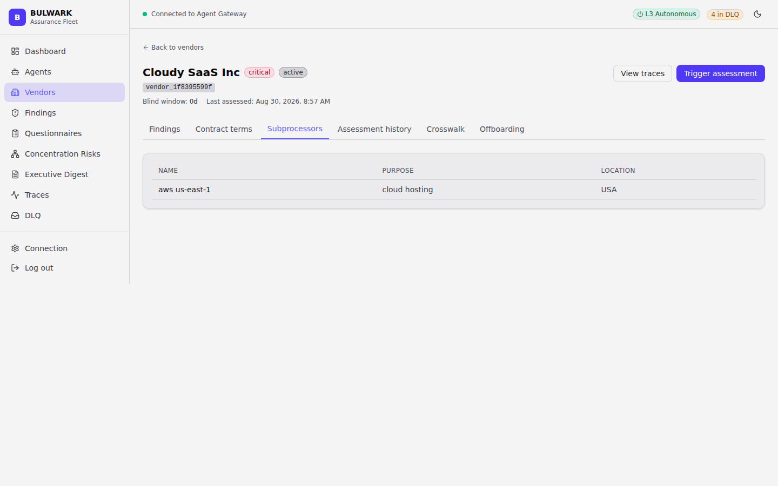Screen dimensions: 778x486
Task: Click the Bulwark B logo
Action: coord(17,17)
